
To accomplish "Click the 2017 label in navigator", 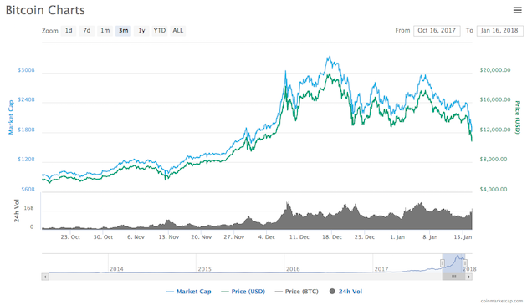I will [381, 269].
